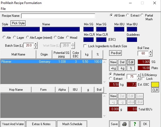Toggle the efficiency Lock checkbox
The width and height of the screenshot is (161, 127).
coord(143,79)
